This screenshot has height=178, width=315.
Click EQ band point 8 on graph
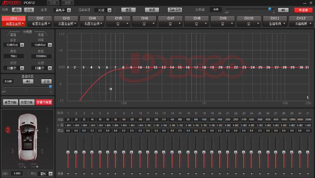coord(123,67)
